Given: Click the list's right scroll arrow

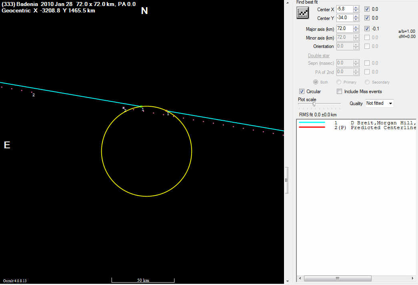Looking at the screenshot, I should click(413, 278).
